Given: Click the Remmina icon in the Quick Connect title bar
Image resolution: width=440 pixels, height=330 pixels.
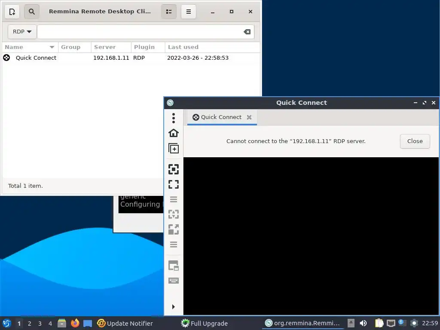Looking at the screenshot, I should tap(170, 103).
